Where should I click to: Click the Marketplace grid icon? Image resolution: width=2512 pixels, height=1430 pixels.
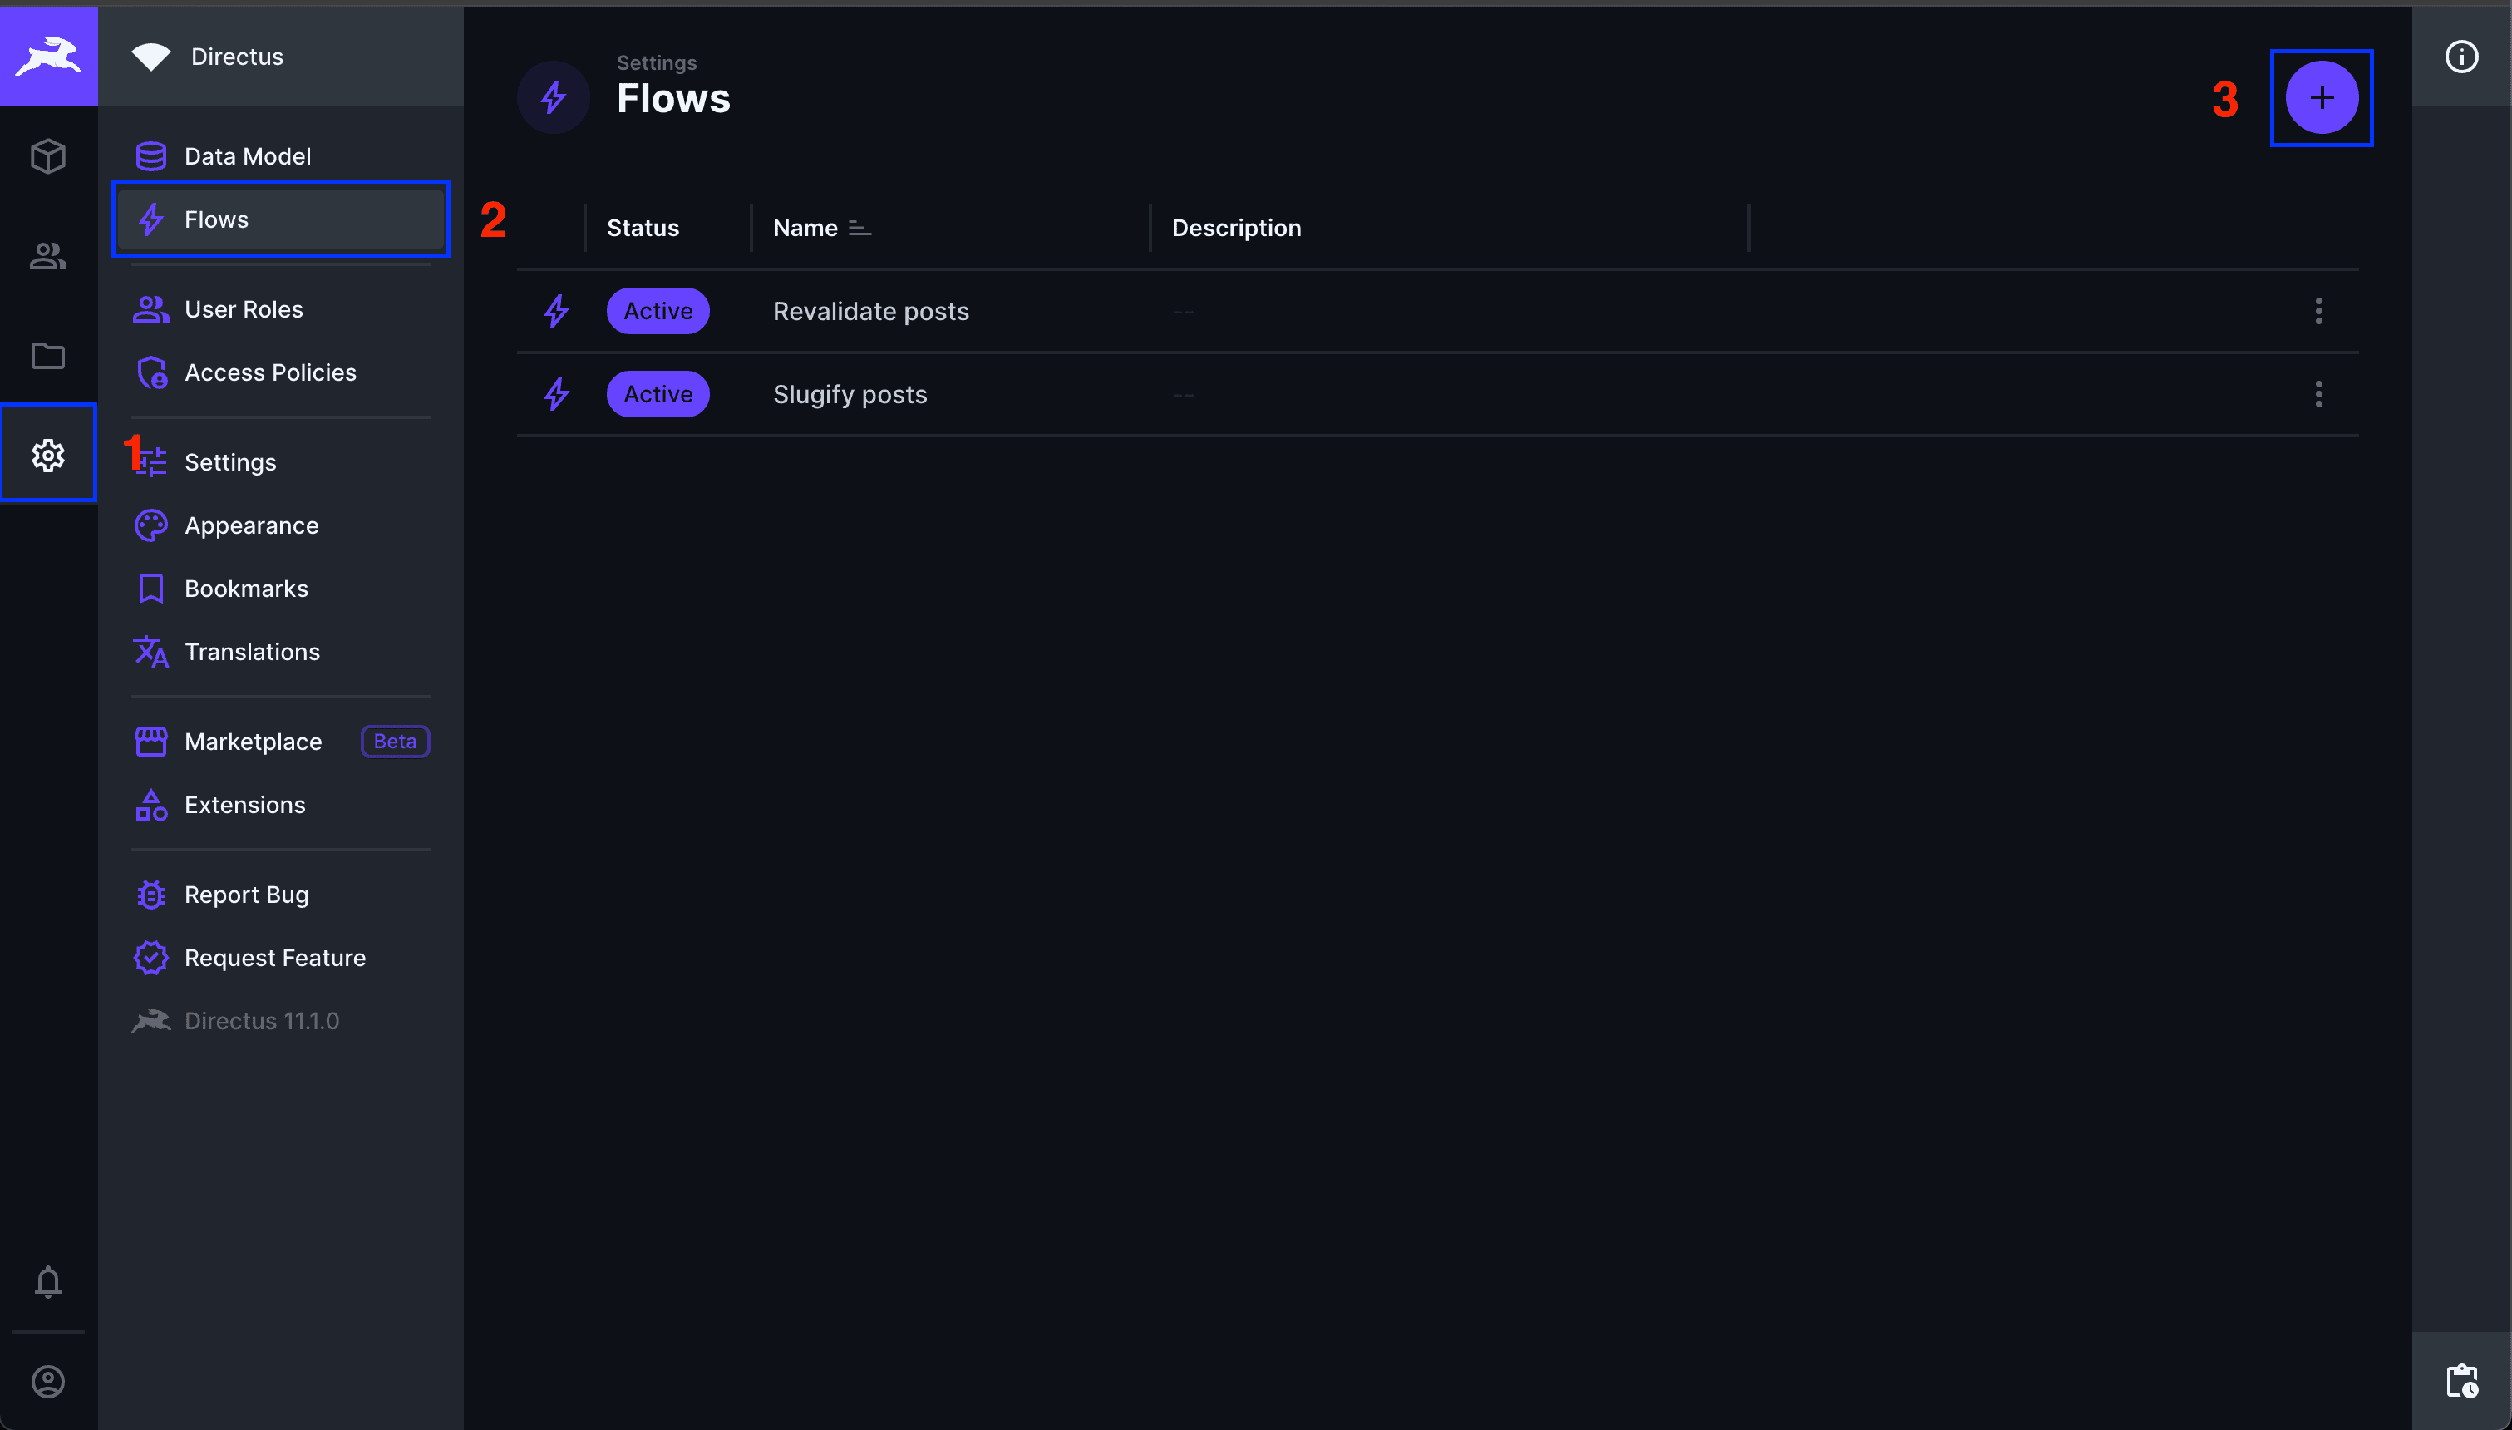coord(152,740)
